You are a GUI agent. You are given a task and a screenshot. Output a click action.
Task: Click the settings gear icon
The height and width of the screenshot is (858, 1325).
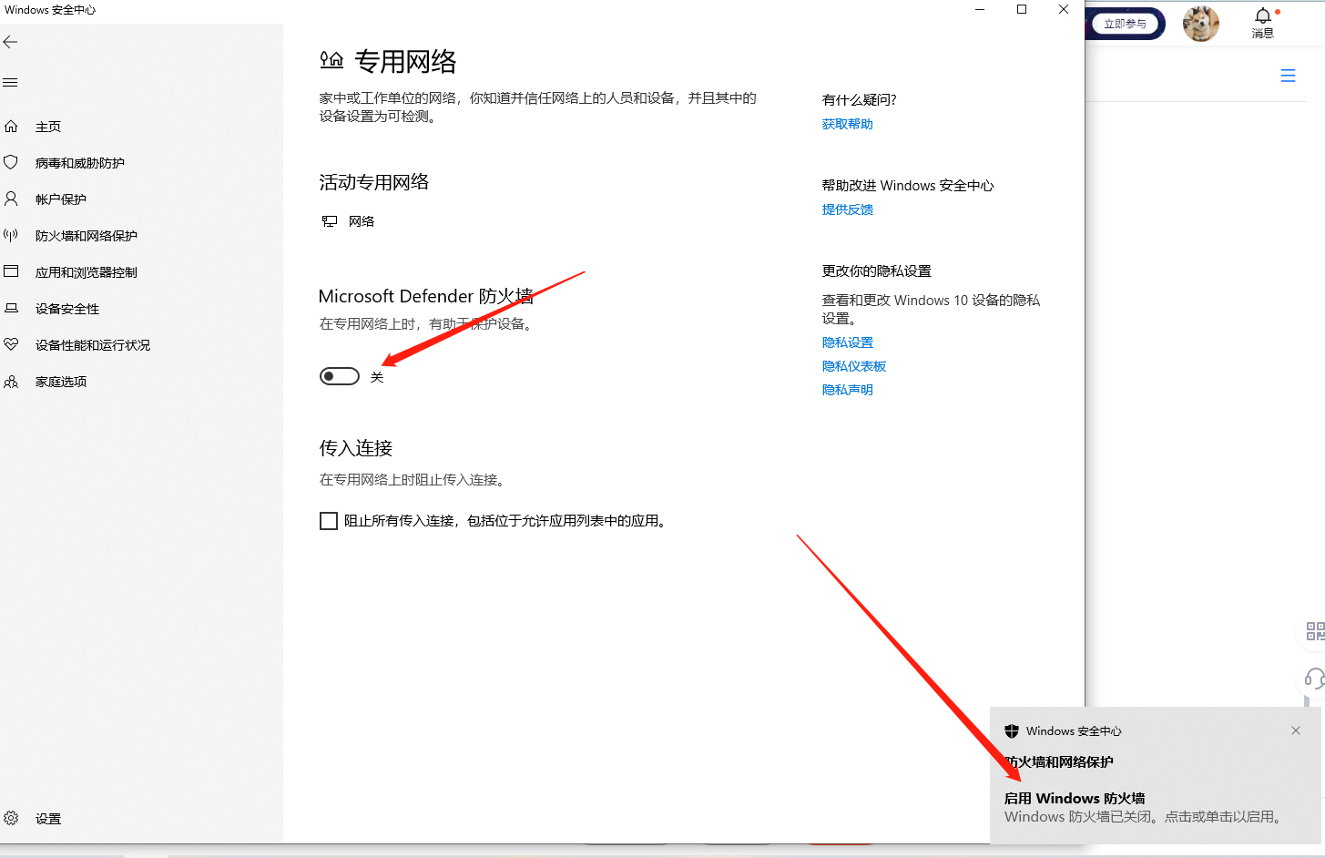[11, 818]
